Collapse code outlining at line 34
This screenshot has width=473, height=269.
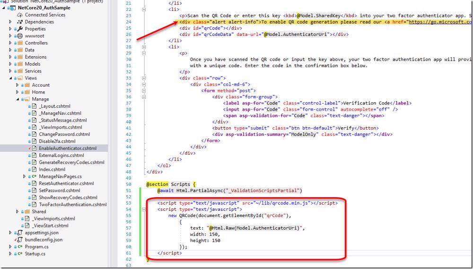tap(144, 85)
